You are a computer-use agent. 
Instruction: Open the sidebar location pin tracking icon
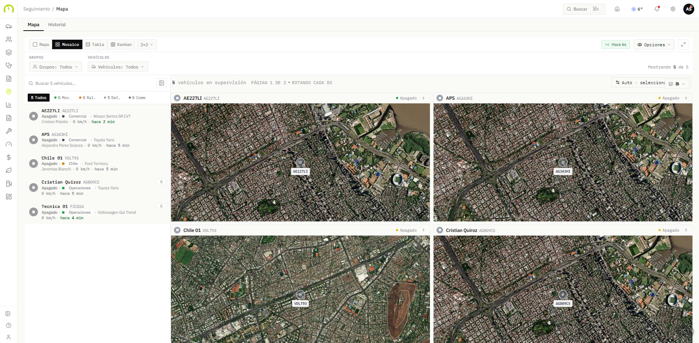pyautogui.click(x=9, y=92)
